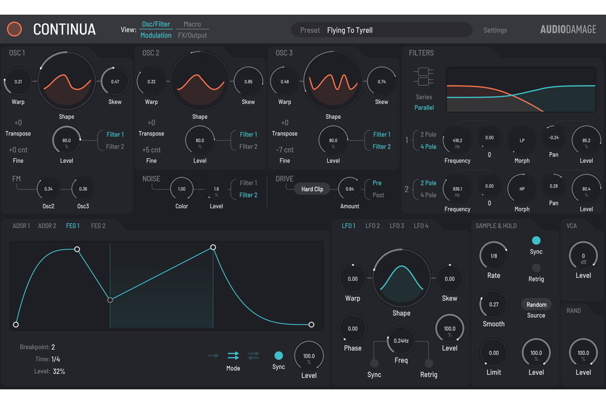The width and height of the screenshot is (606, 404).
Task: Click the envelope peak breakpoint near top left
Action: coord(77,249)
